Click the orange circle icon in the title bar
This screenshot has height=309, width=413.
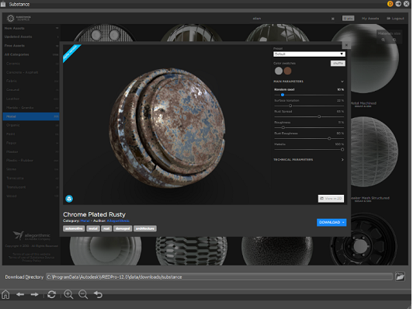390,4
